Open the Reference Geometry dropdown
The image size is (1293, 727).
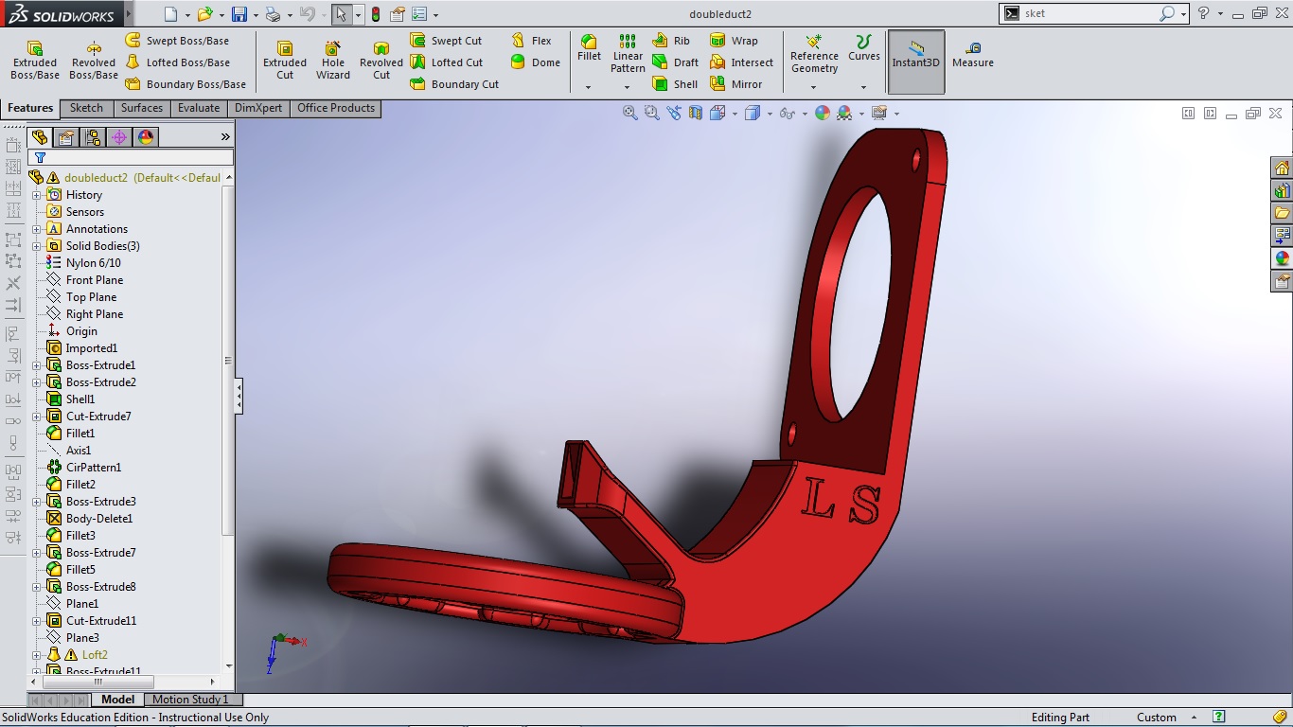[814, 87]
